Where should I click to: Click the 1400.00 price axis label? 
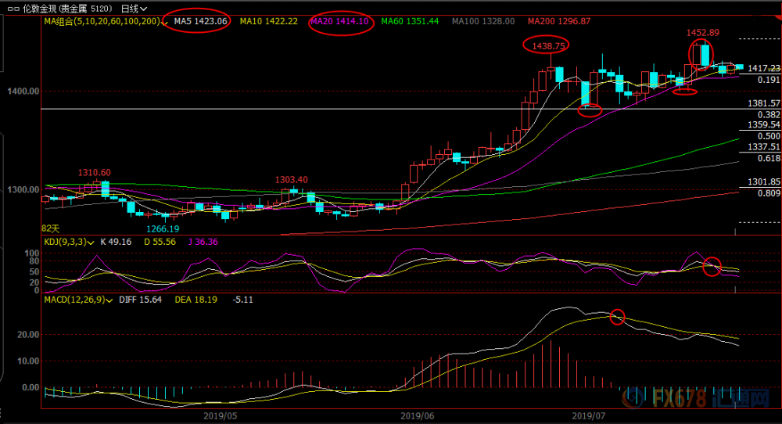coord(23,92)
